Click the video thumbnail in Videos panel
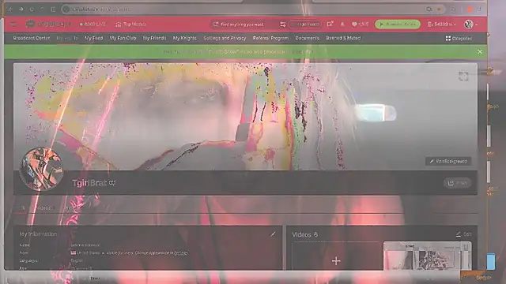The height and width of the screenshot is (284, 506). coord(427,256)
